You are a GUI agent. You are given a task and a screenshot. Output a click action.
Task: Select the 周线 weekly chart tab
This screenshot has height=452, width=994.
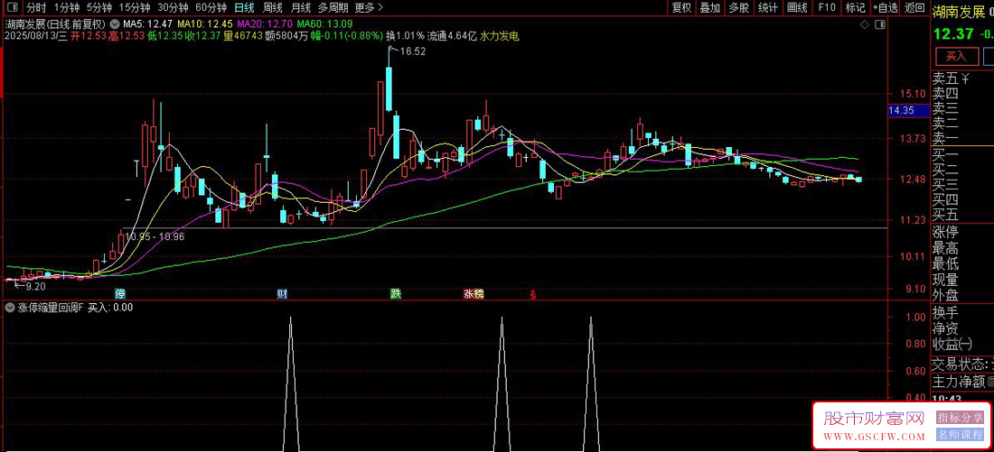(x=273, y=7)
